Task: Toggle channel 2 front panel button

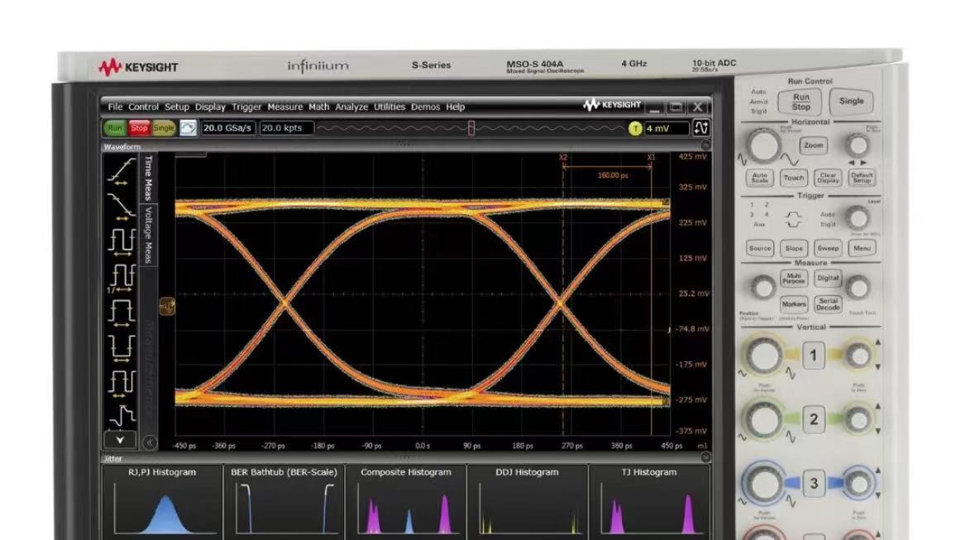Action: 813,419
